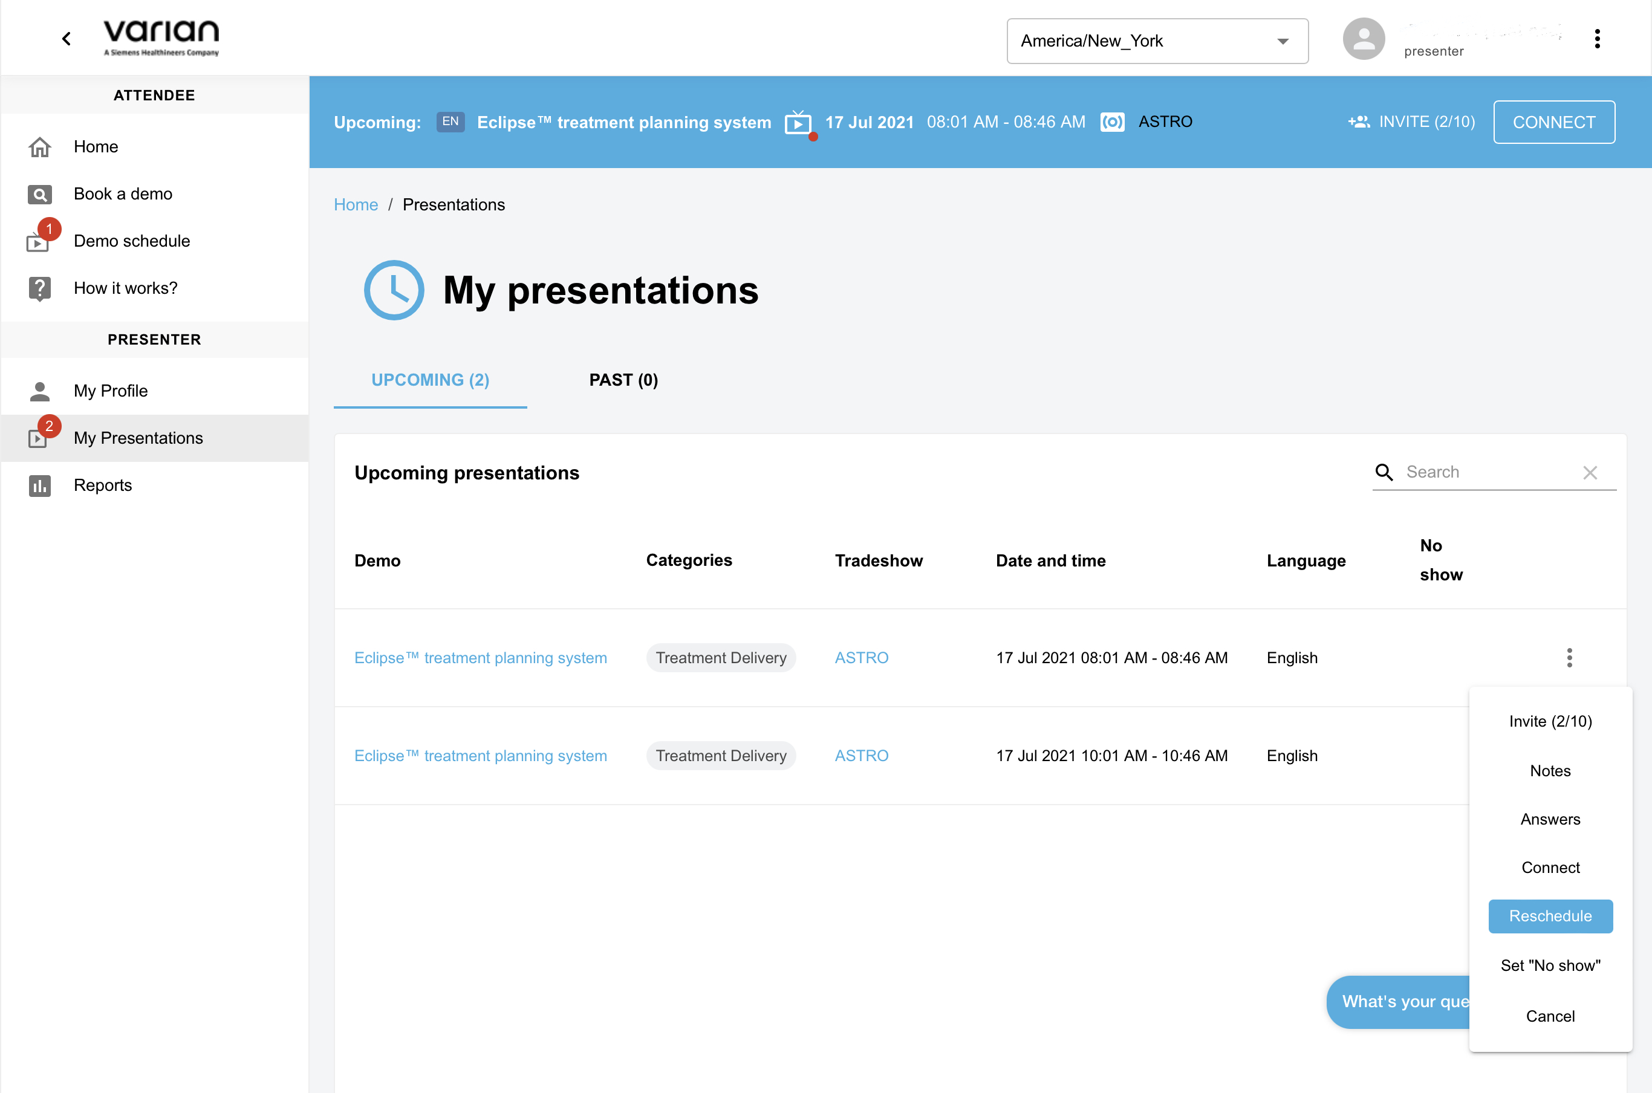Open the Varian logo home link

point(161,37)
